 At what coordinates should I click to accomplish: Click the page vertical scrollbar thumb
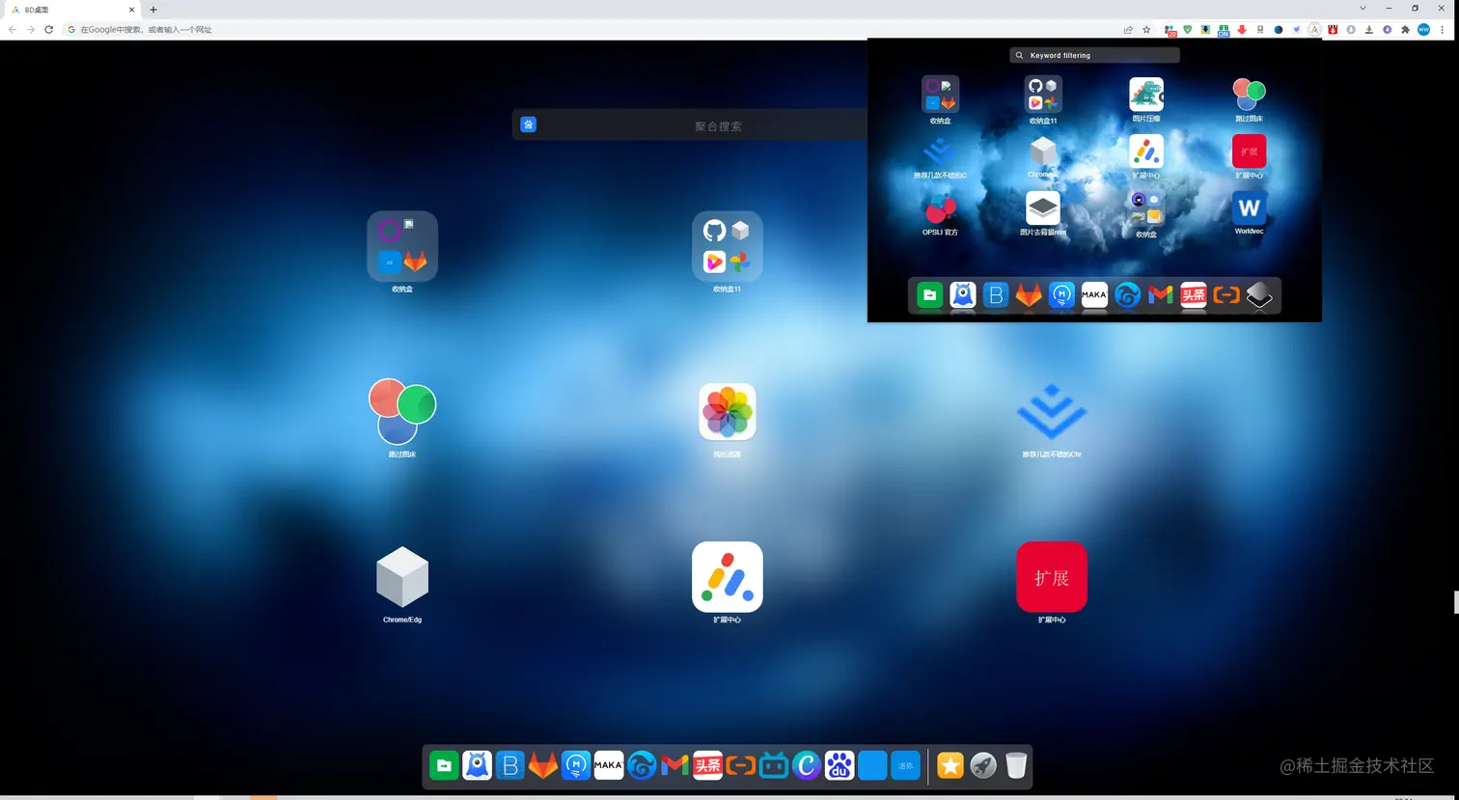point(1455,603)
